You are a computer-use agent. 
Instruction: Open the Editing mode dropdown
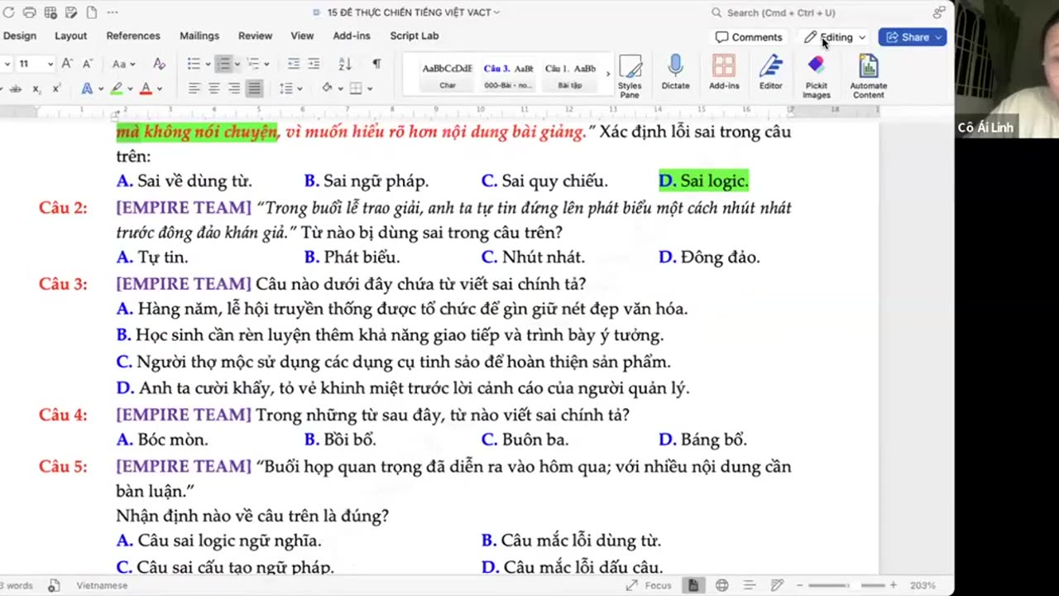[835, 37]
